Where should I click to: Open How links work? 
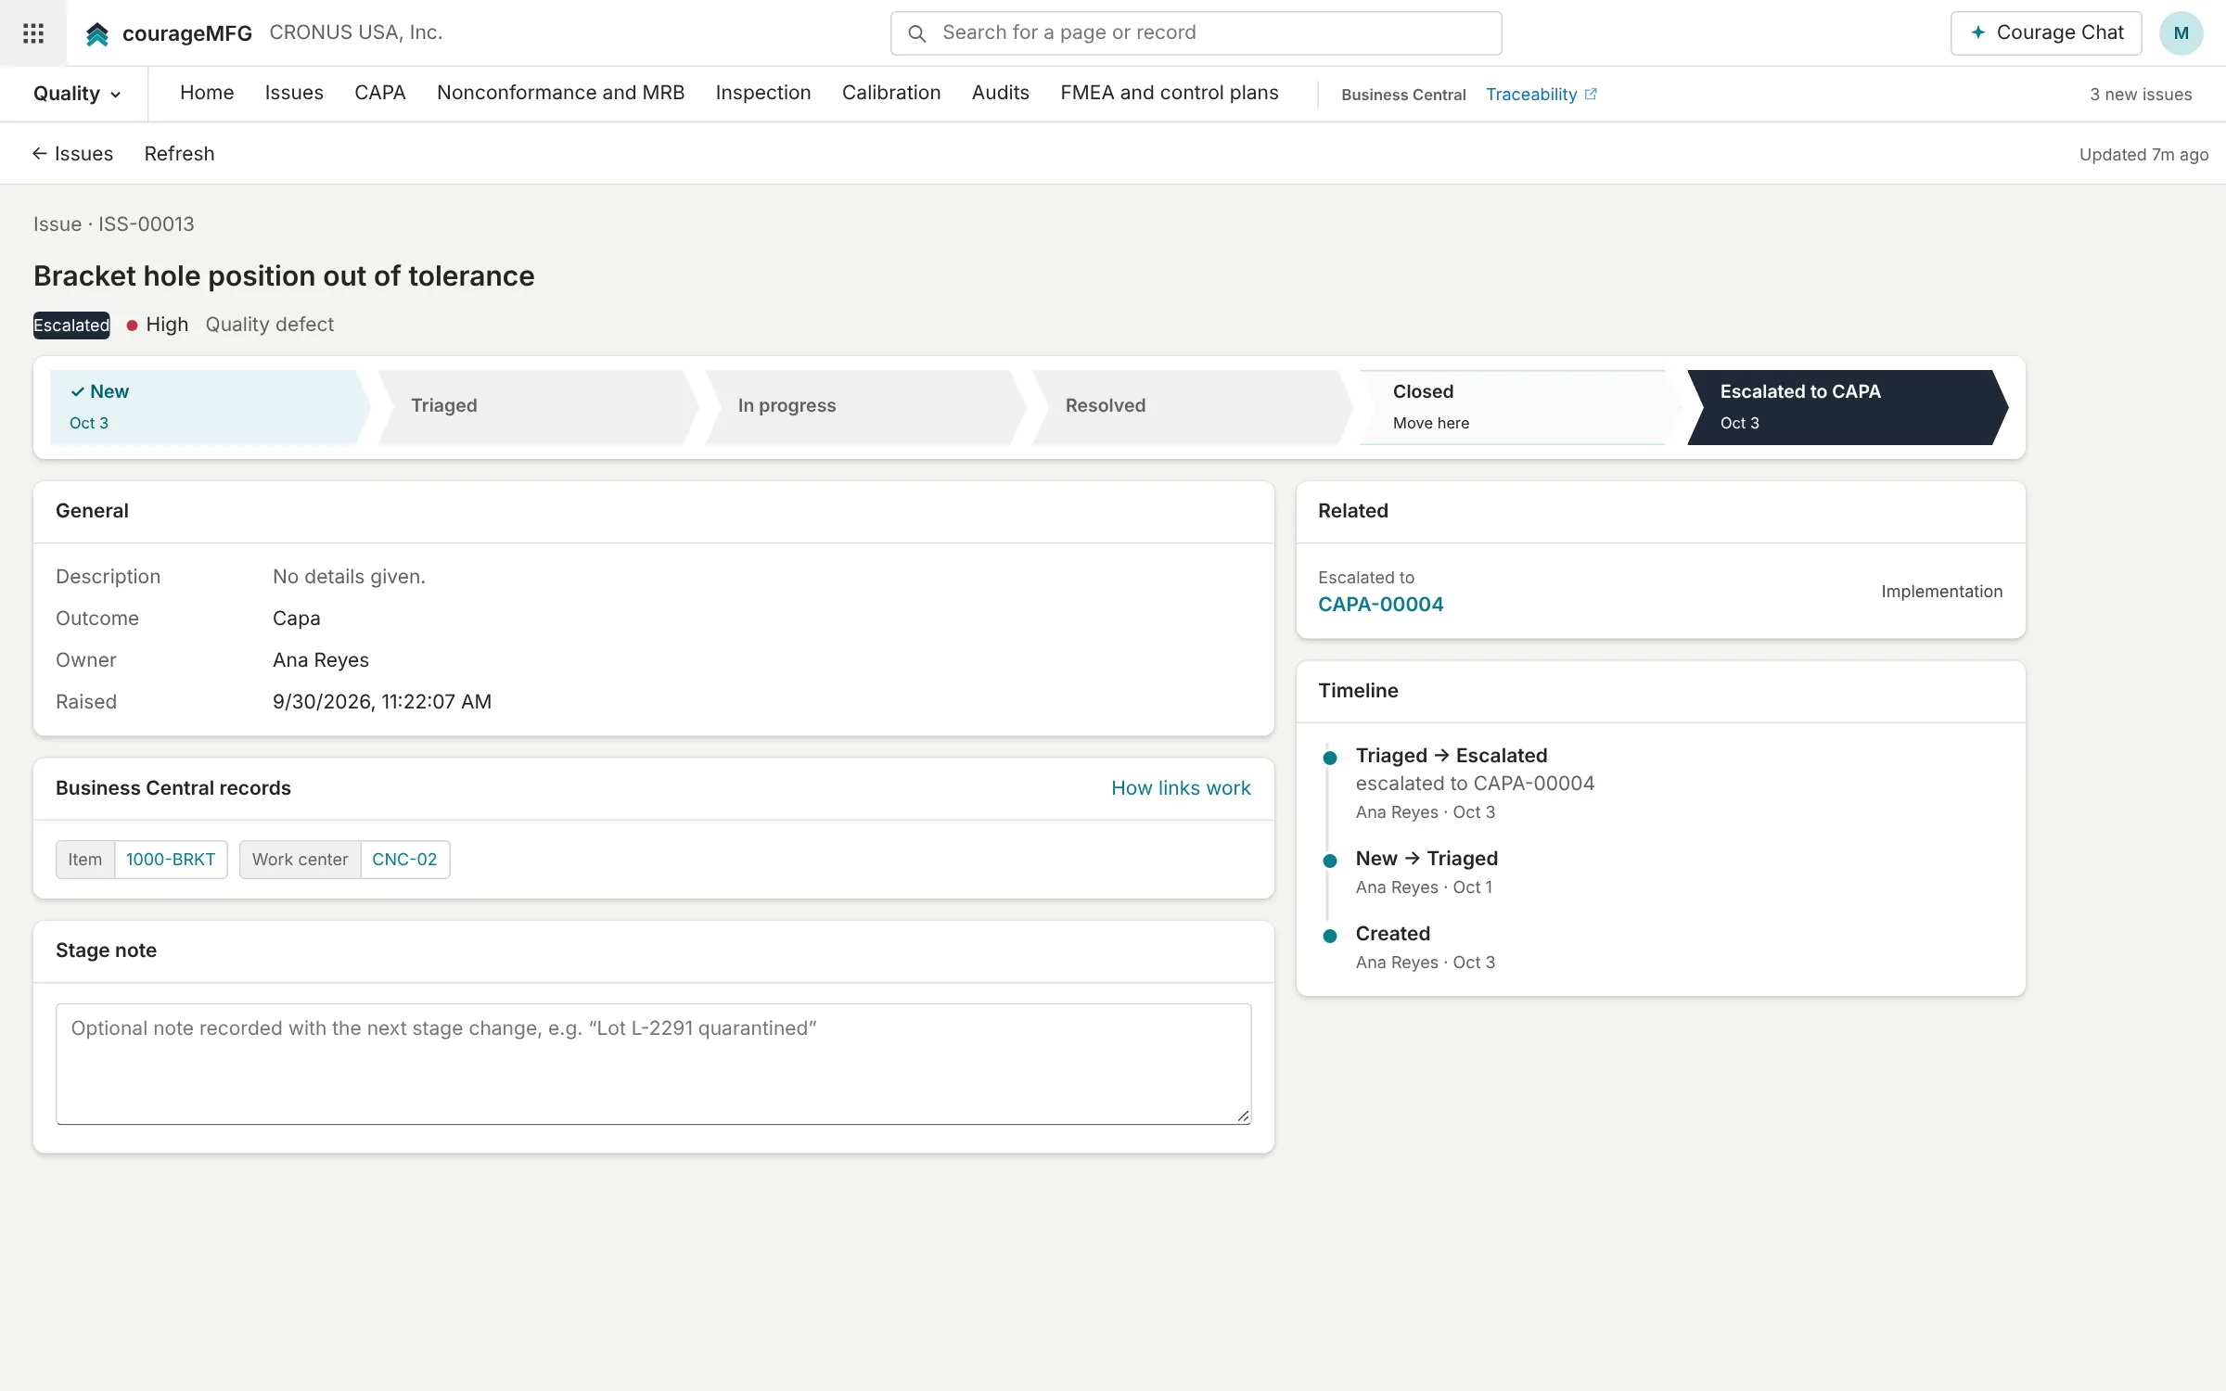tap(1181, 788)
